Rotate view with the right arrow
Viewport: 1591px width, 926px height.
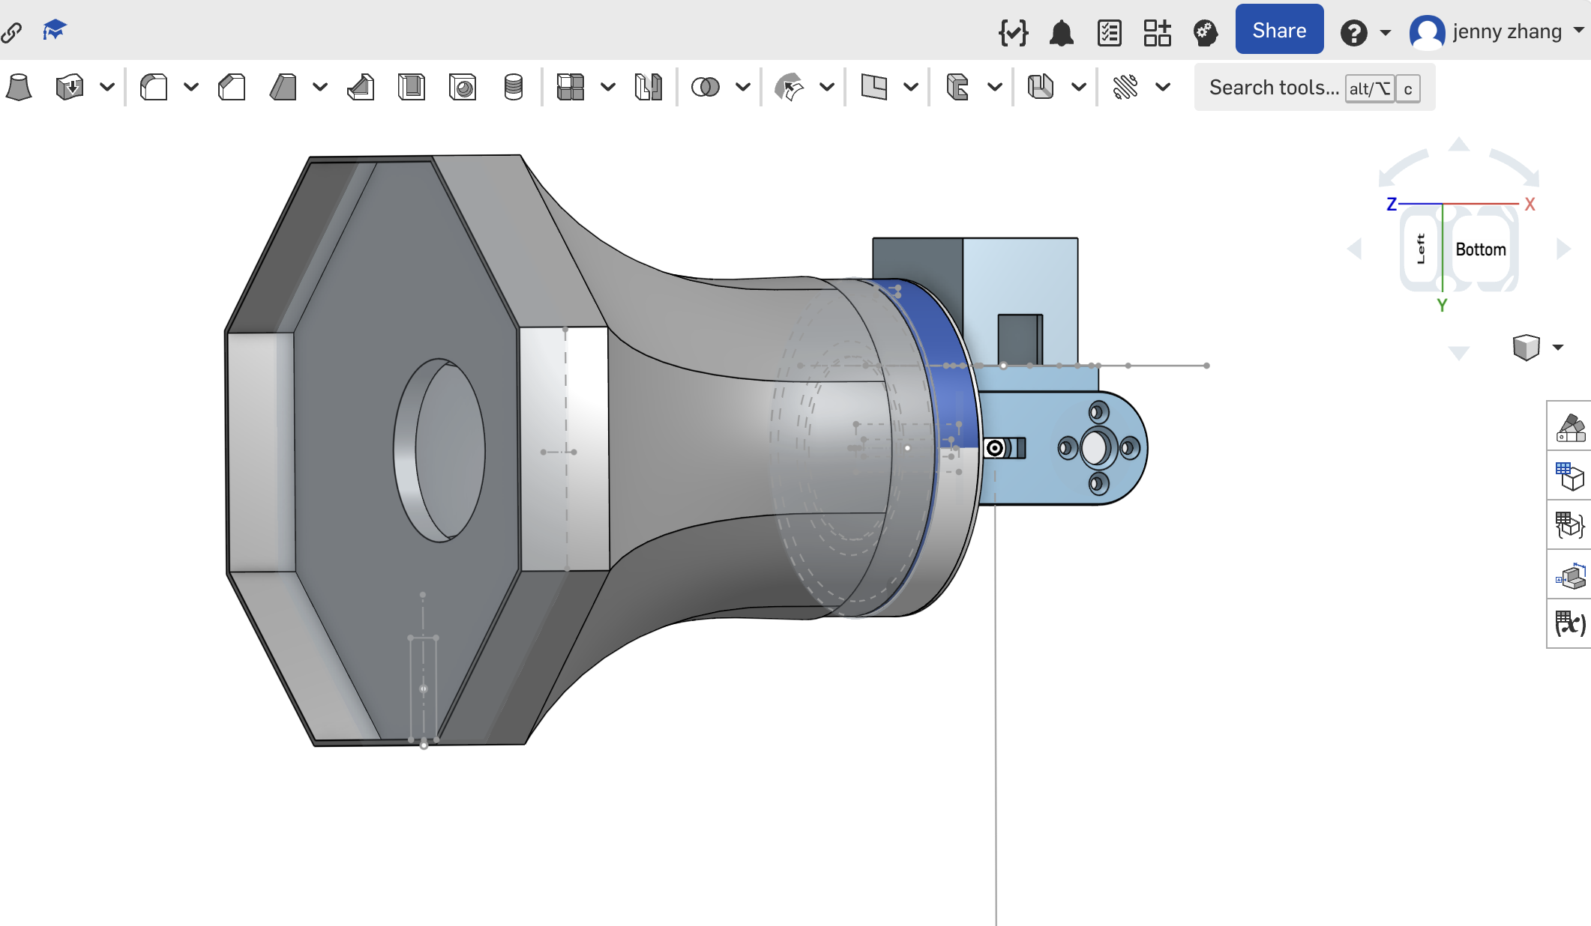click(x=1563, y=249)
